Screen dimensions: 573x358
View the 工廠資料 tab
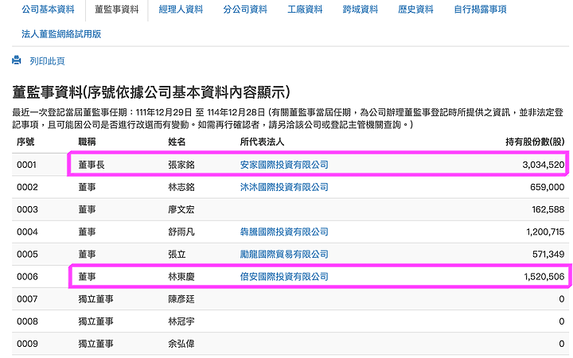[x=305, y=10]
